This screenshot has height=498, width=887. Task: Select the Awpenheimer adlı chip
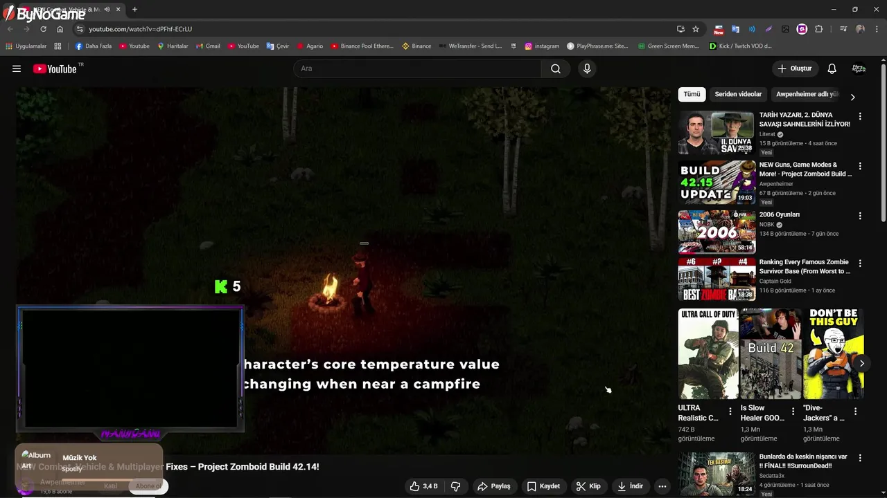[807, 94]
